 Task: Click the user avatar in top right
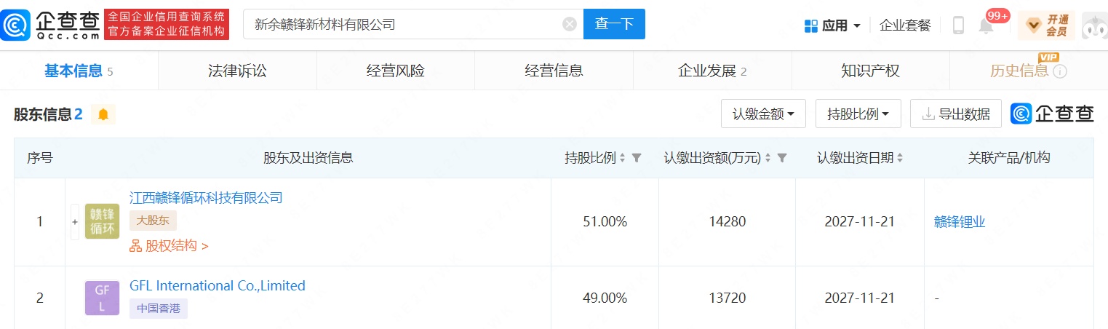(1093, 25)
